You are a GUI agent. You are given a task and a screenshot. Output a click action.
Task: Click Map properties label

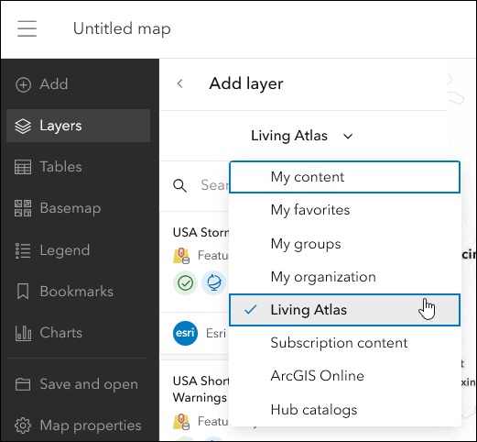(91, 425)
